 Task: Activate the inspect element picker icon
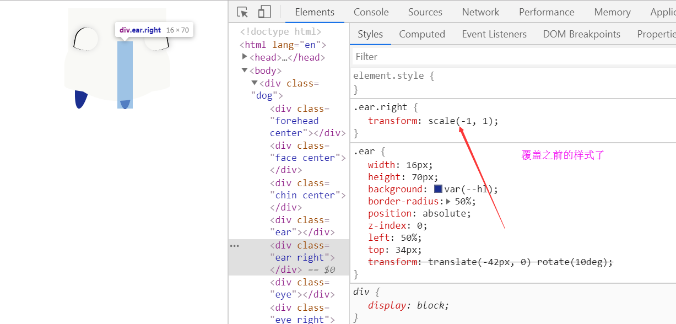pos(242,12)
